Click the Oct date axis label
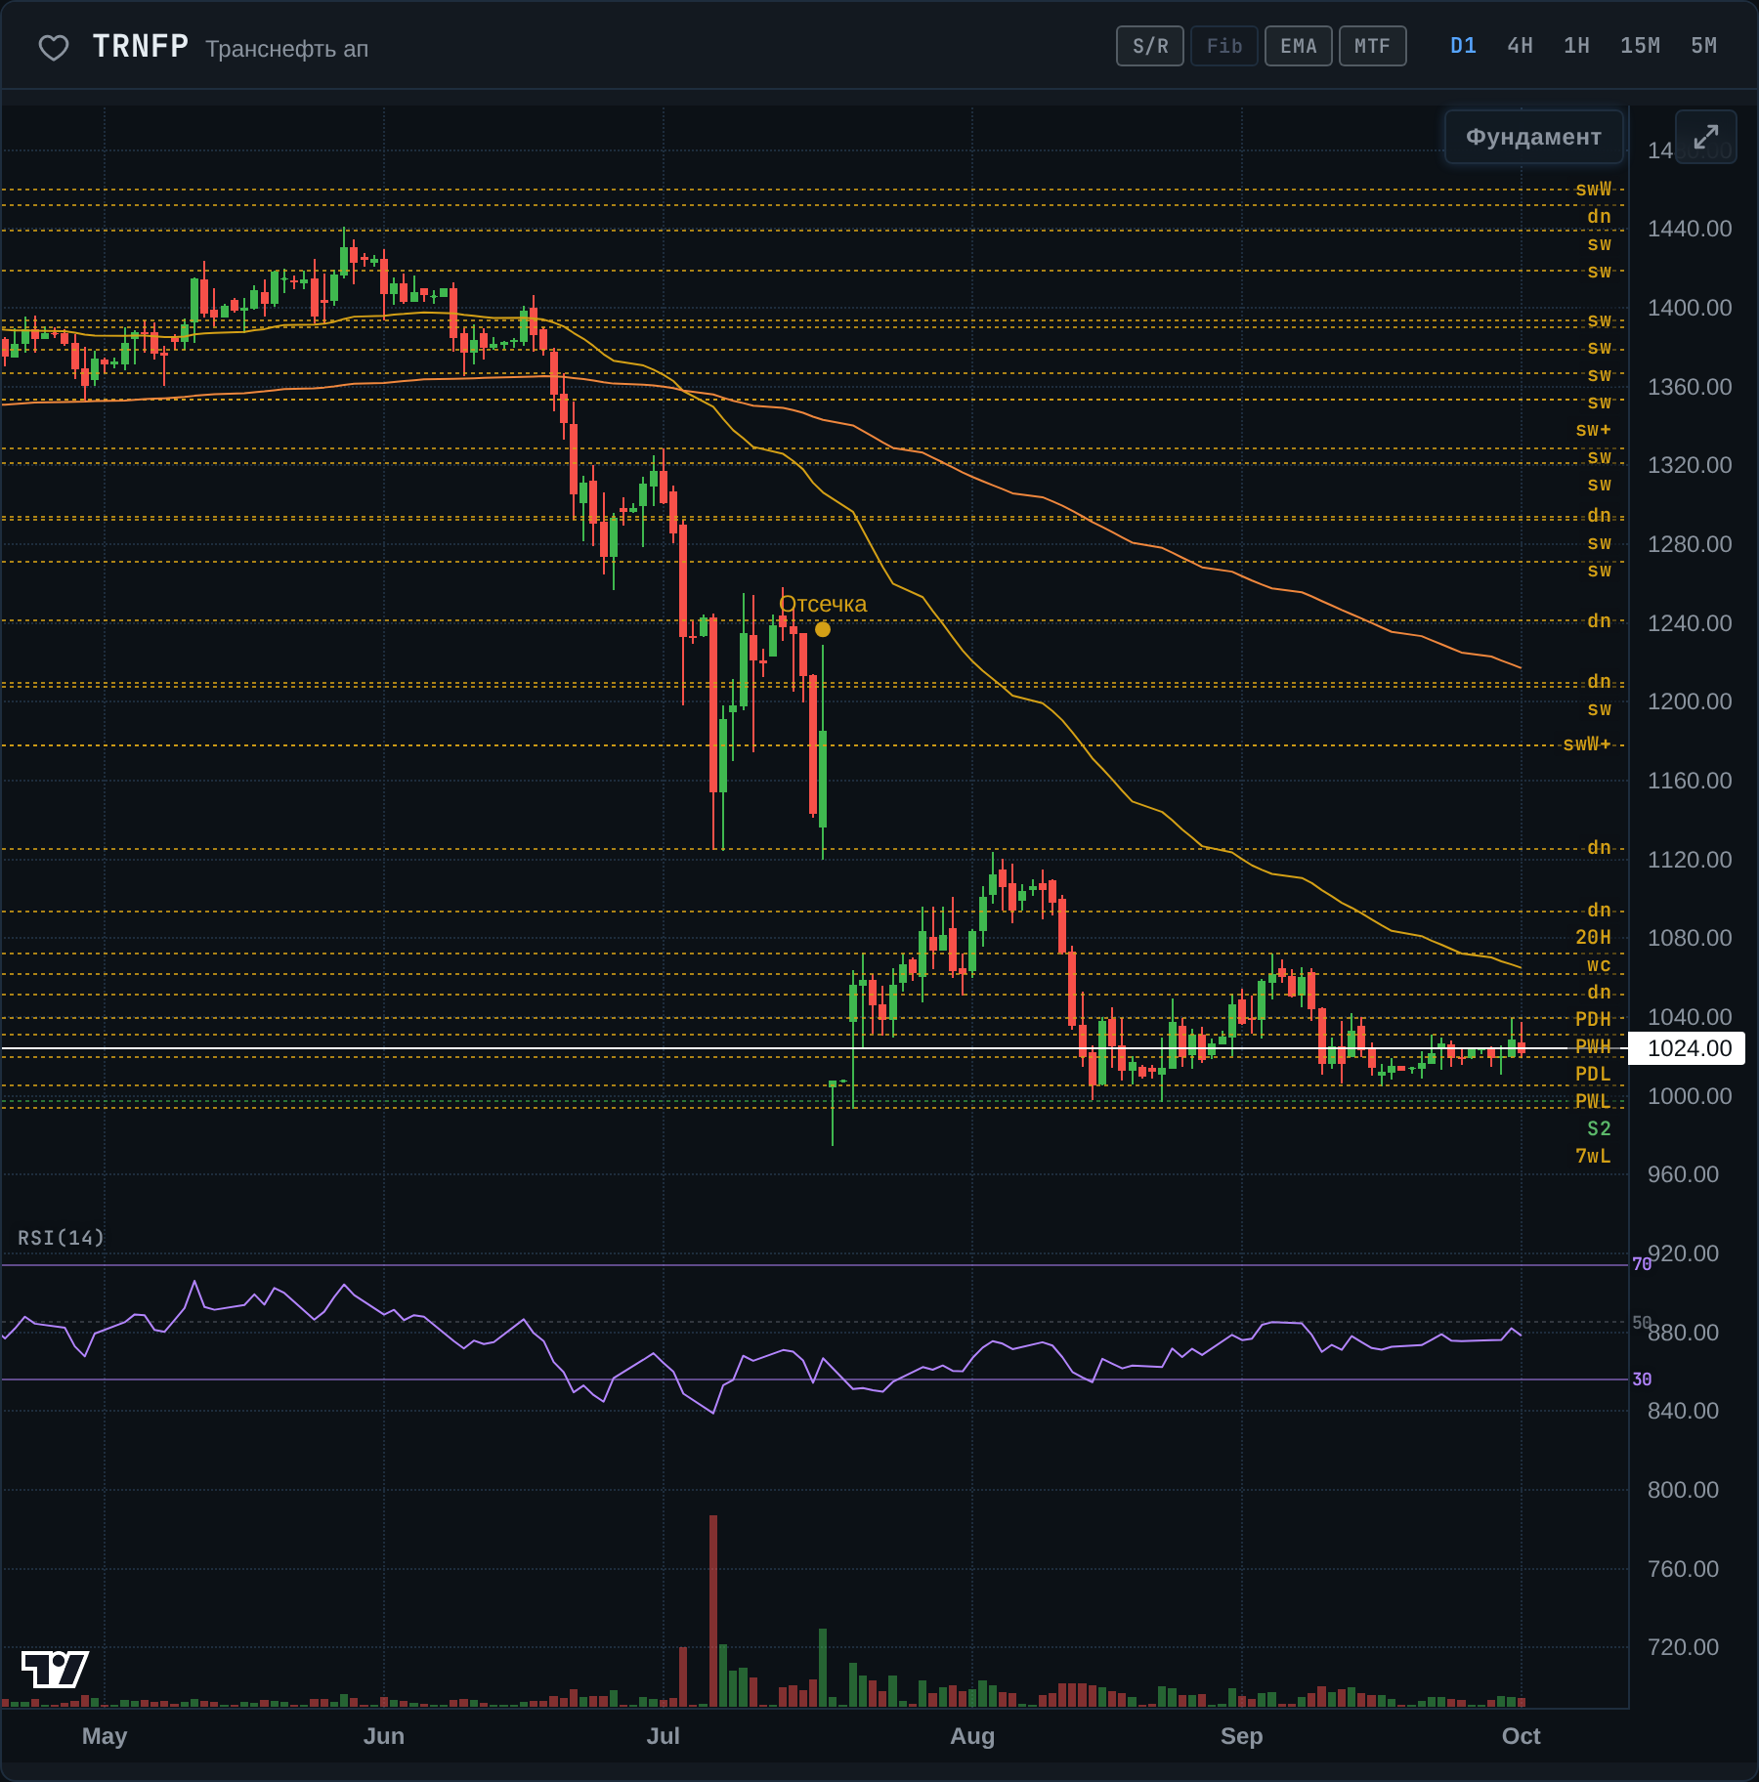The width and height of the screenshot is (1759, 1782). (x=1521, y=1736)
